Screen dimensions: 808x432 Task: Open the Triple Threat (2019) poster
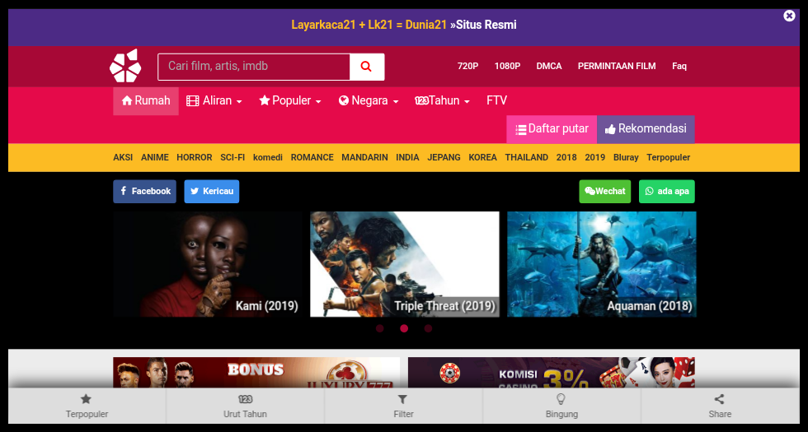[x=405, y=264]
